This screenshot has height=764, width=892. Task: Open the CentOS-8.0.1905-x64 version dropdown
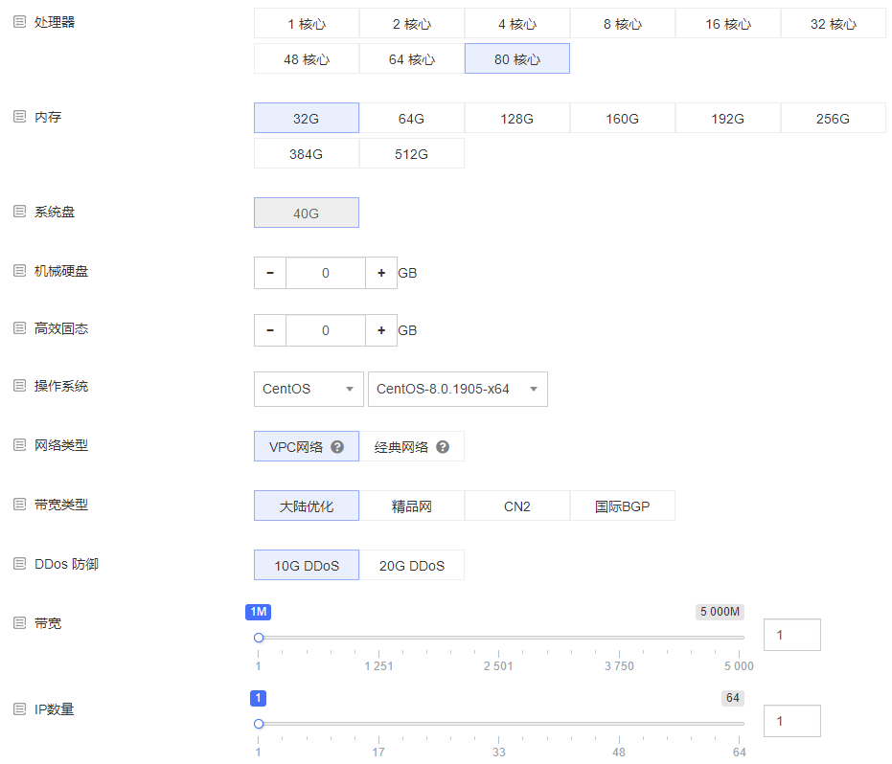(x=457, y=389)
